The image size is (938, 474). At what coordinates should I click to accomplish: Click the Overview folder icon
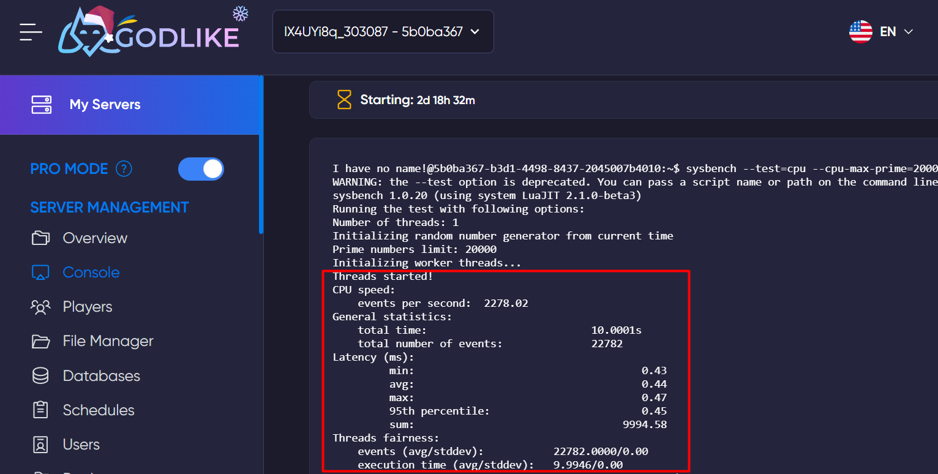coord(40,238)
